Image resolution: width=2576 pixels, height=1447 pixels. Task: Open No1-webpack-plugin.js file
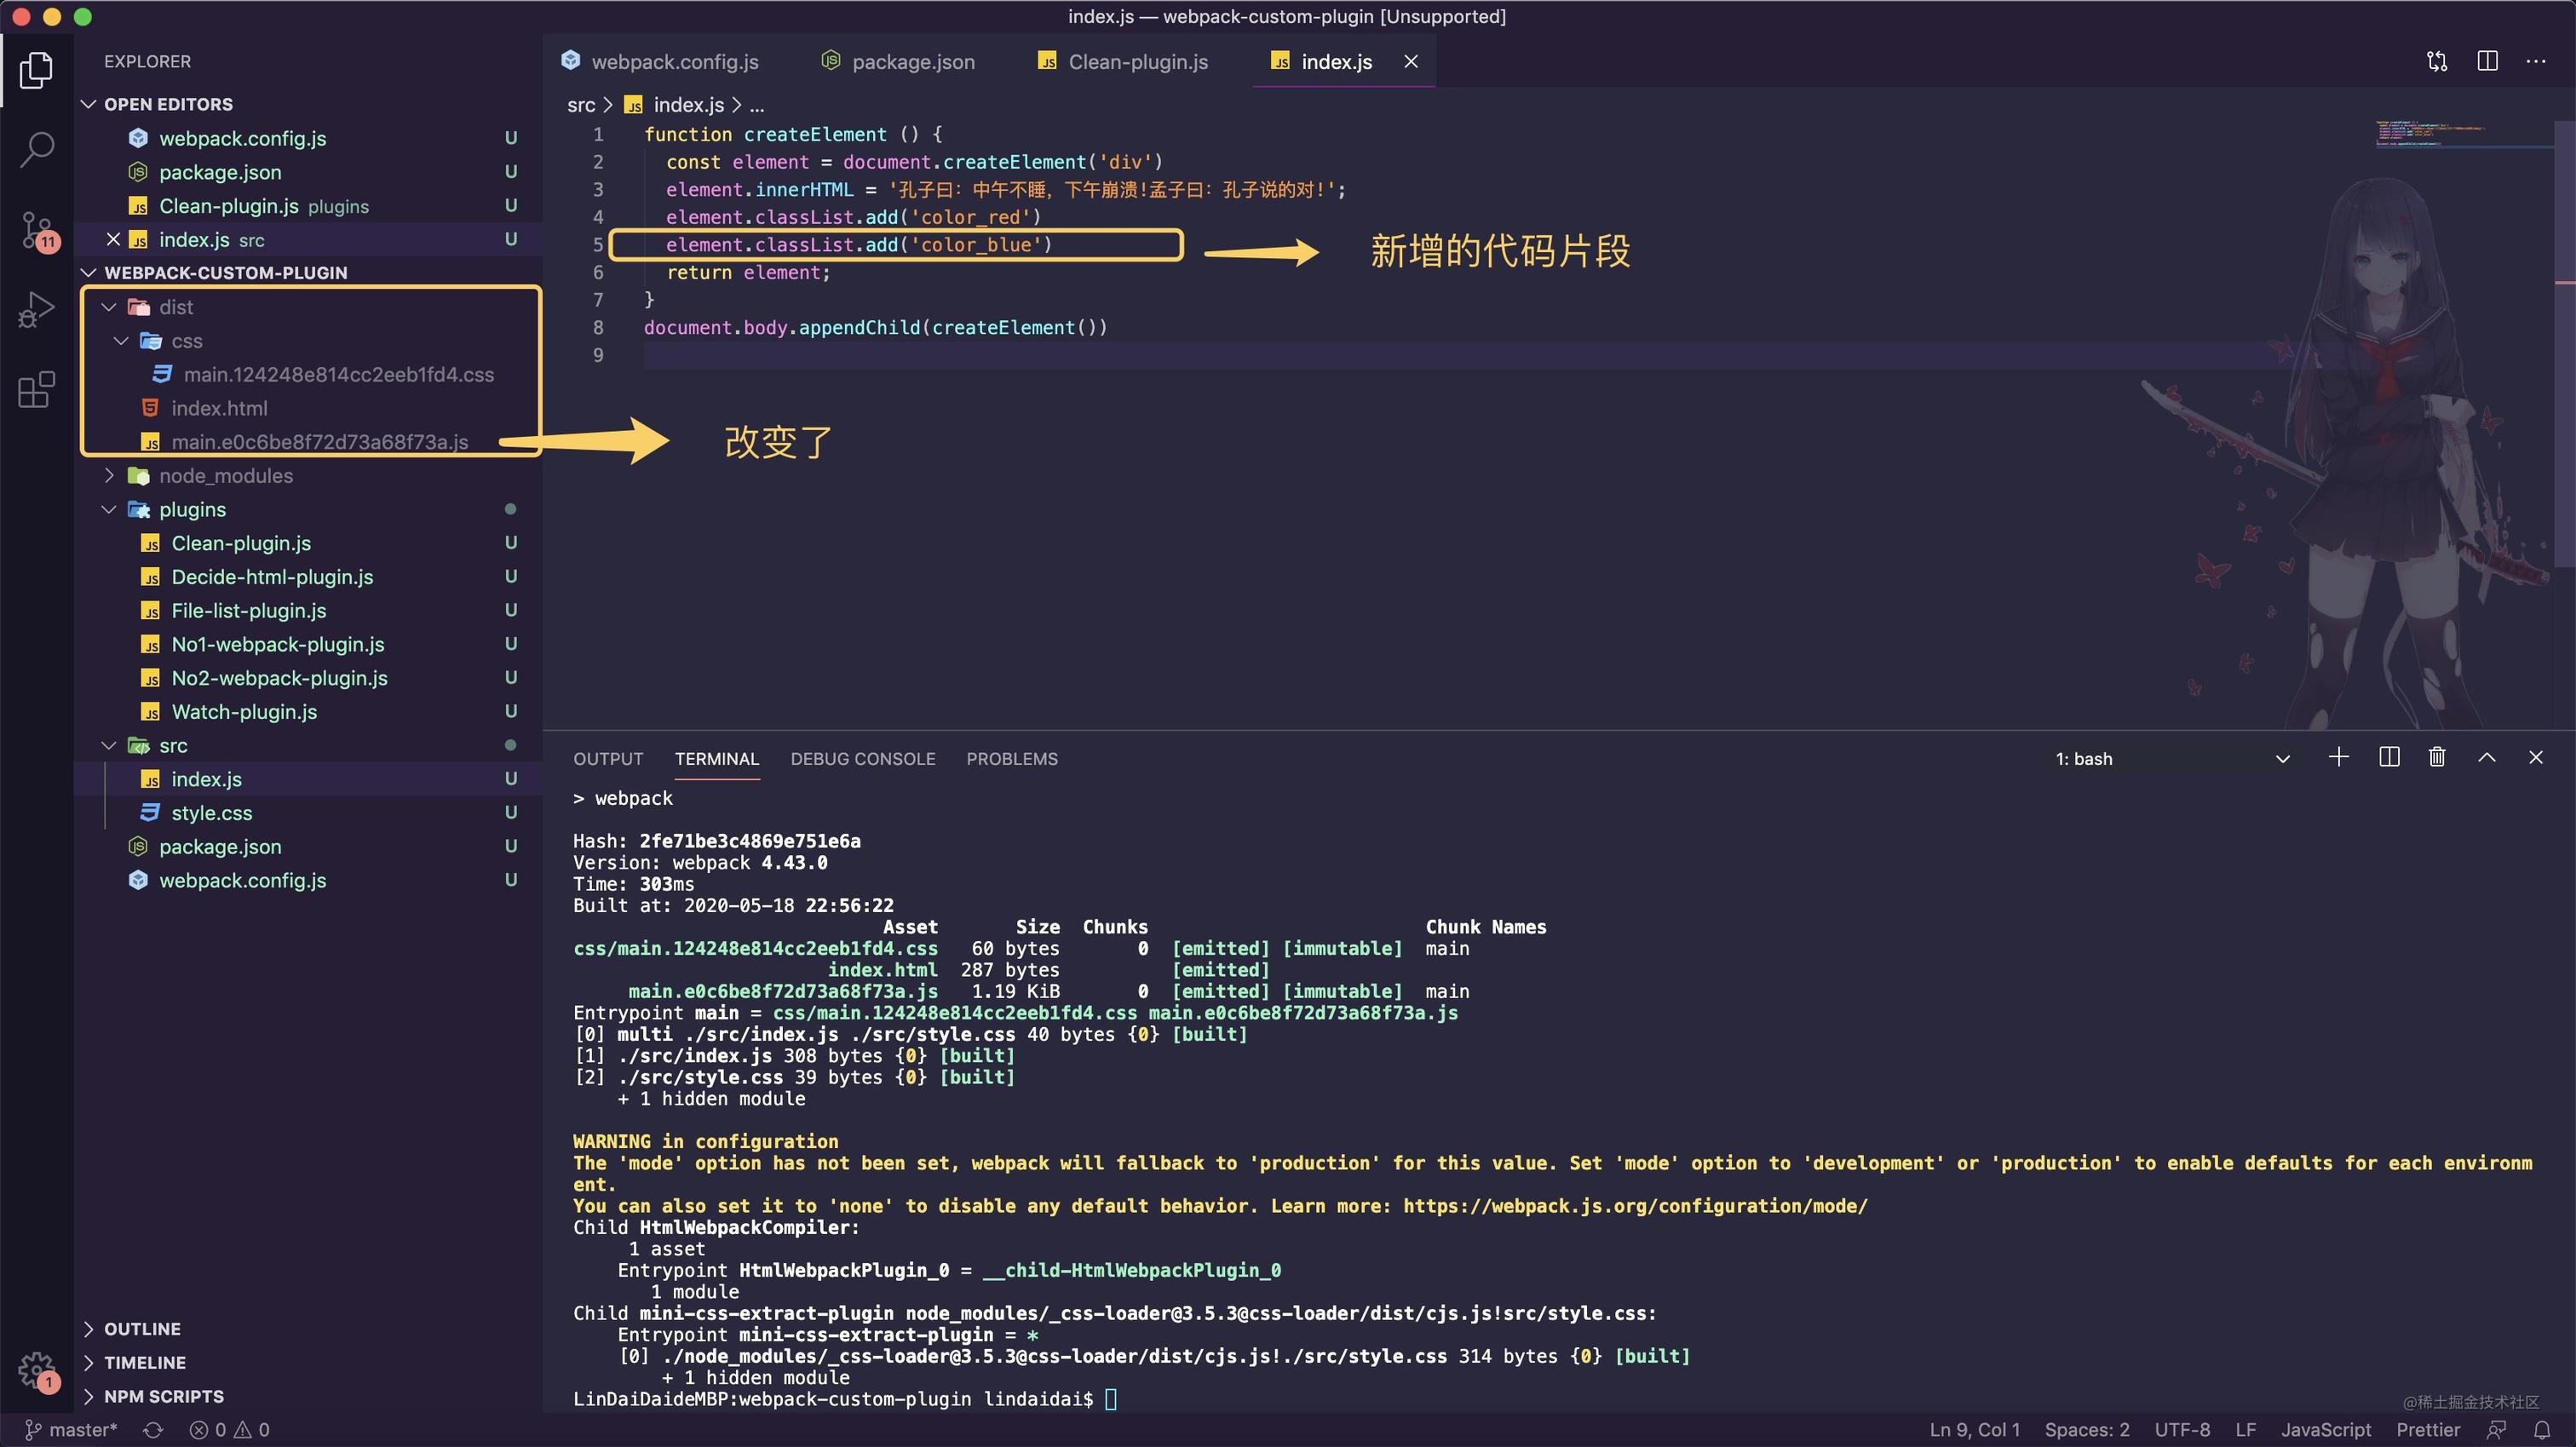click(x=278, y=645)
